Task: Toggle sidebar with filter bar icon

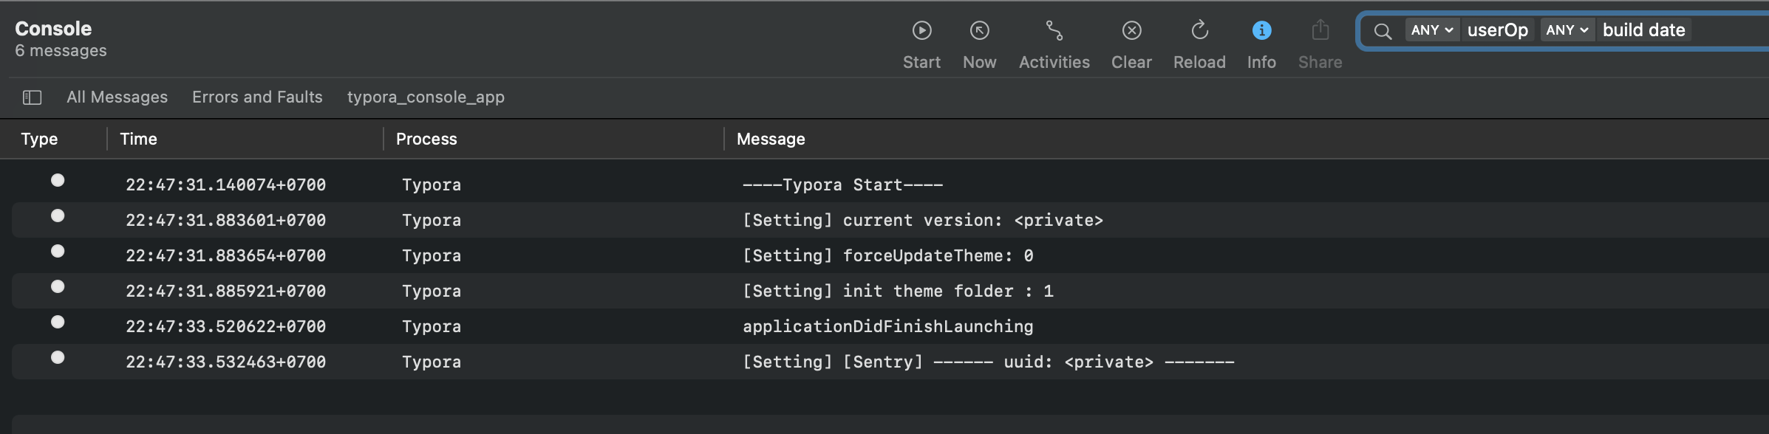Action: tap(32, 97)
